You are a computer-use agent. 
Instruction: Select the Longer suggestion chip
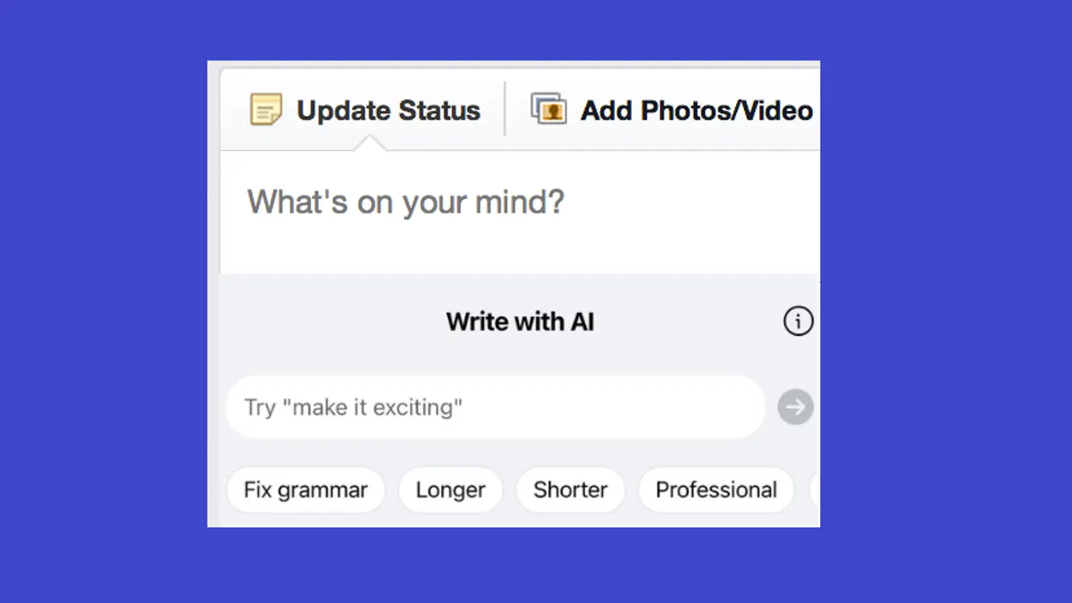click(450, 490)
